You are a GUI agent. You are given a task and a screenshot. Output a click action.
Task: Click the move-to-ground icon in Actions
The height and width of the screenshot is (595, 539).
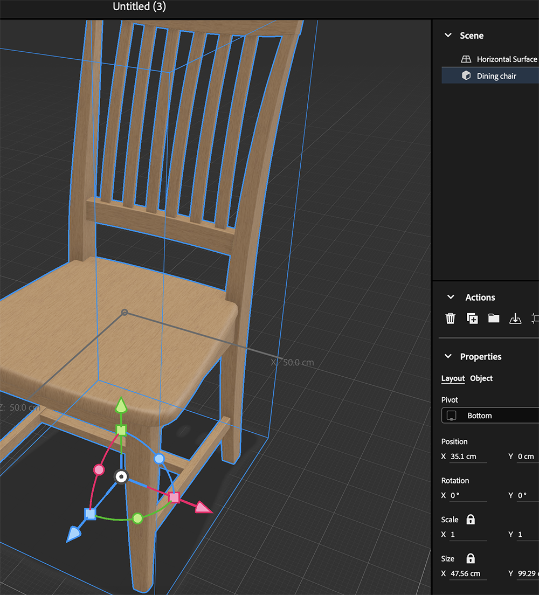click(515, 318)
